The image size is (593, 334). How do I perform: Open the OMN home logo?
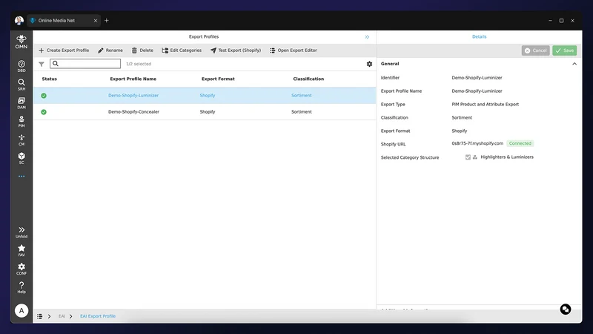[21, 42]
